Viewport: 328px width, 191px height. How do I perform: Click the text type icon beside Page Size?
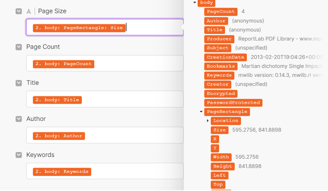(29, 11)
